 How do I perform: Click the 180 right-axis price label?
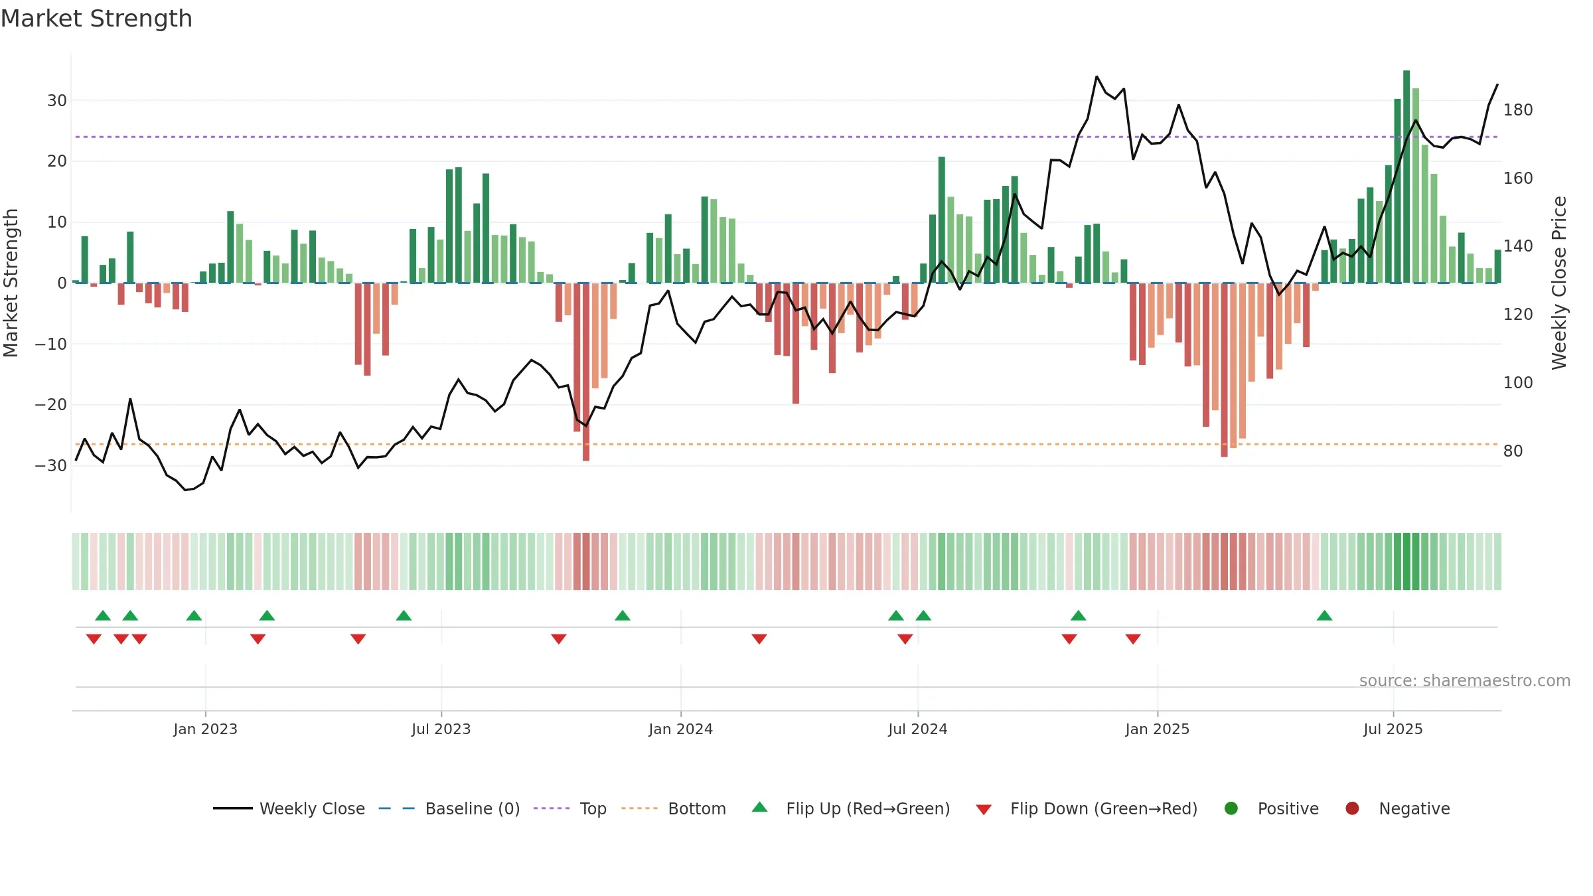coord(1518,110)
